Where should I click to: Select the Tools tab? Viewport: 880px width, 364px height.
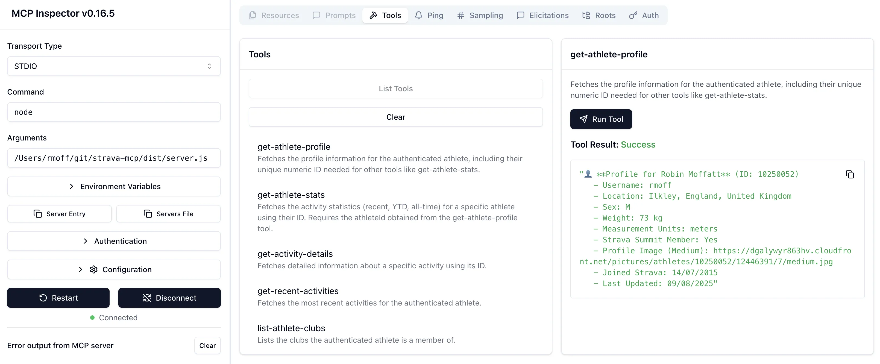click(x=385, y=15)
